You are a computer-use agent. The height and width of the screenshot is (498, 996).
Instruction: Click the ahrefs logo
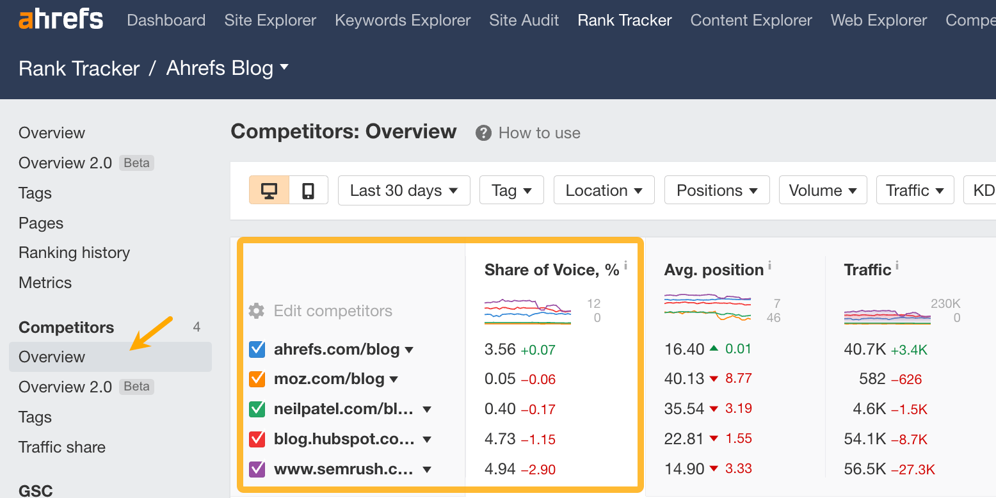pyautogui.click(x=60, y=20)
